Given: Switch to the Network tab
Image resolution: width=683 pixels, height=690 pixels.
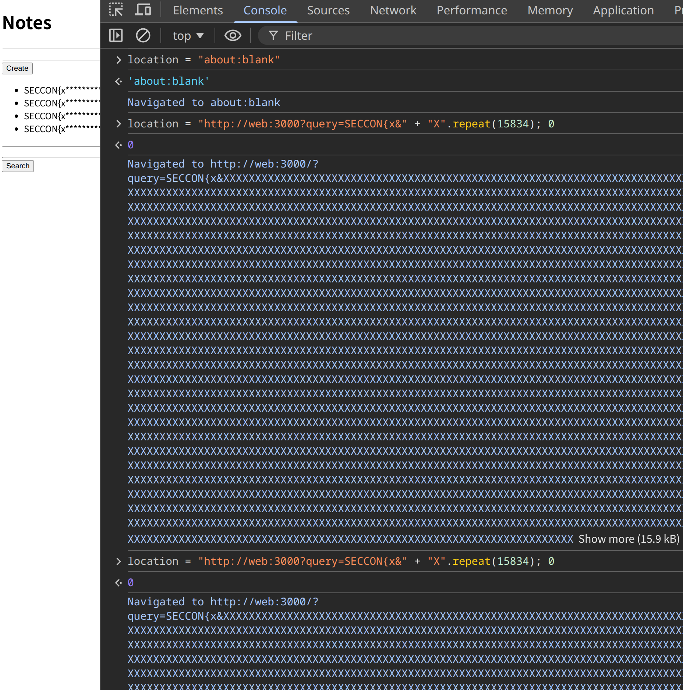Looking at the screenshot, I should [393, 10].
